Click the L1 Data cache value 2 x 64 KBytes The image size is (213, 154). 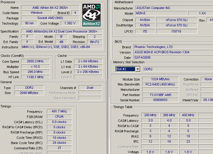click(x=88, y=61)
